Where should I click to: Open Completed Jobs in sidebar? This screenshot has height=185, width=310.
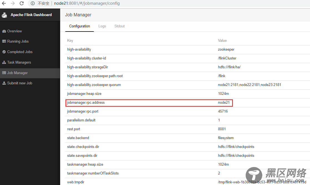[x=20, y=52]
